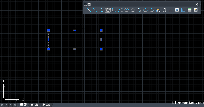
Task: Insert a table with the Table tool
Action: (190, 10)
